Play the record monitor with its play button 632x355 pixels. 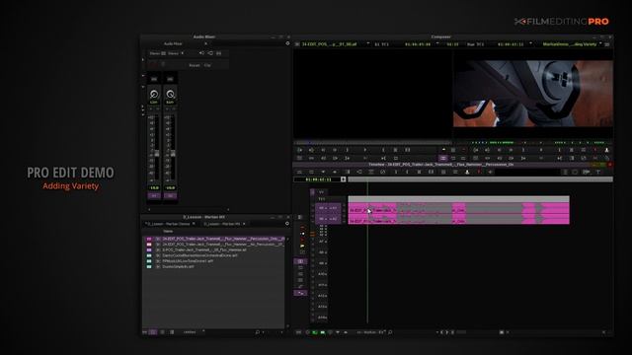click(x=541, y=150)
